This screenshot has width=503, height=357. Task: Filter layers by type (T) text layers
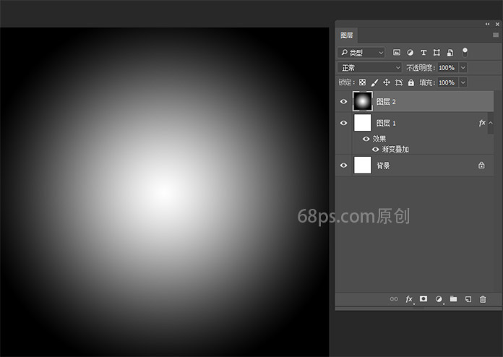(424, 53)
